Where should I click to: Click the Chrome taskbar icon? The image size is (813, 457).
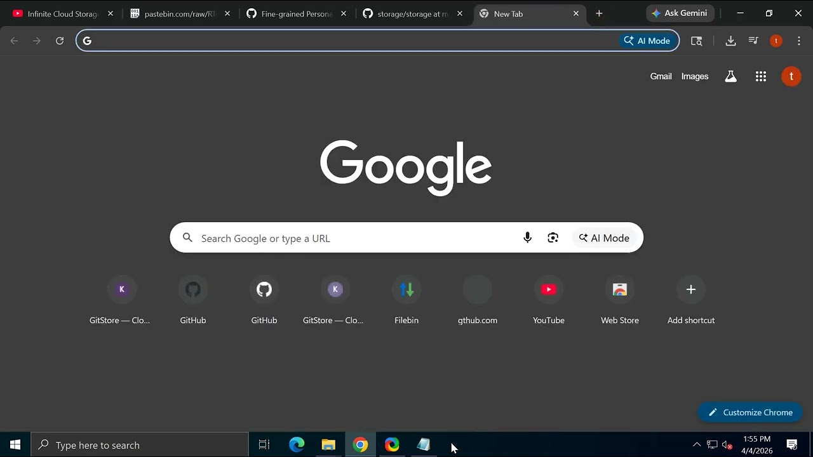pyautogui.click(x=360, y=445)
